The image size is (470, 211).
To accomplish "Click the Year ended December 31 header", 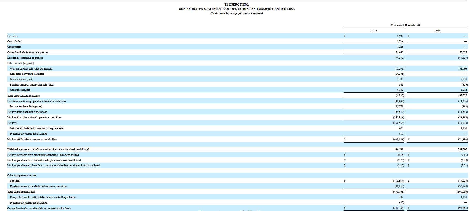I will [406, 25].
